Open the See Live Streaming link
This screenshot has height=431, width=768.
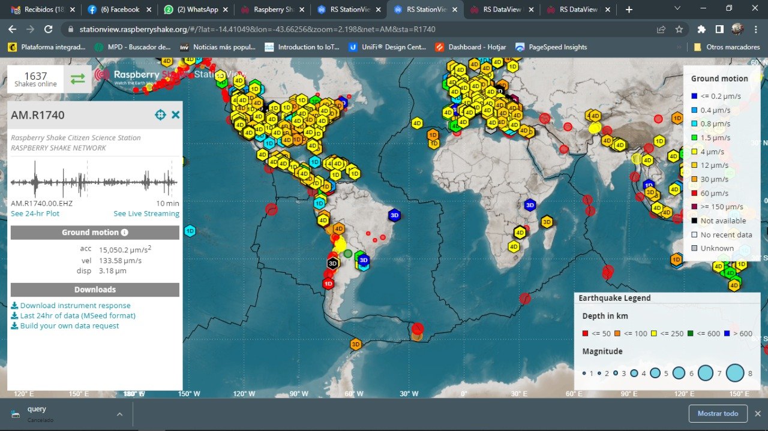[x=146, y=213]
